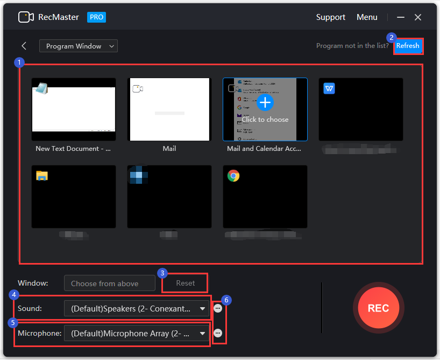Viewport: 440px width, 360px height.
Task: Open the Menu option in title bar
Action: click(x=367, y=17)
